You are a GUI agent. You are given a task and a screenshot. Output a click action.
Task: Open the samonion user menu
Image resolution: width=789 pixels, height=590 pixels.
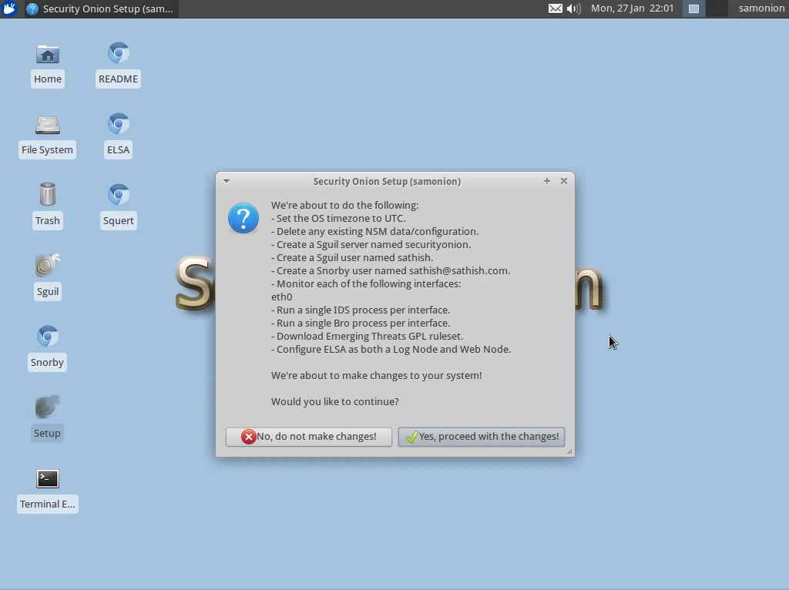tap(760, 8)
